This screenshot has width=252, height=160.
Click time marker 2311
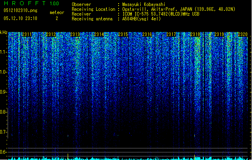tap(27, 34)
